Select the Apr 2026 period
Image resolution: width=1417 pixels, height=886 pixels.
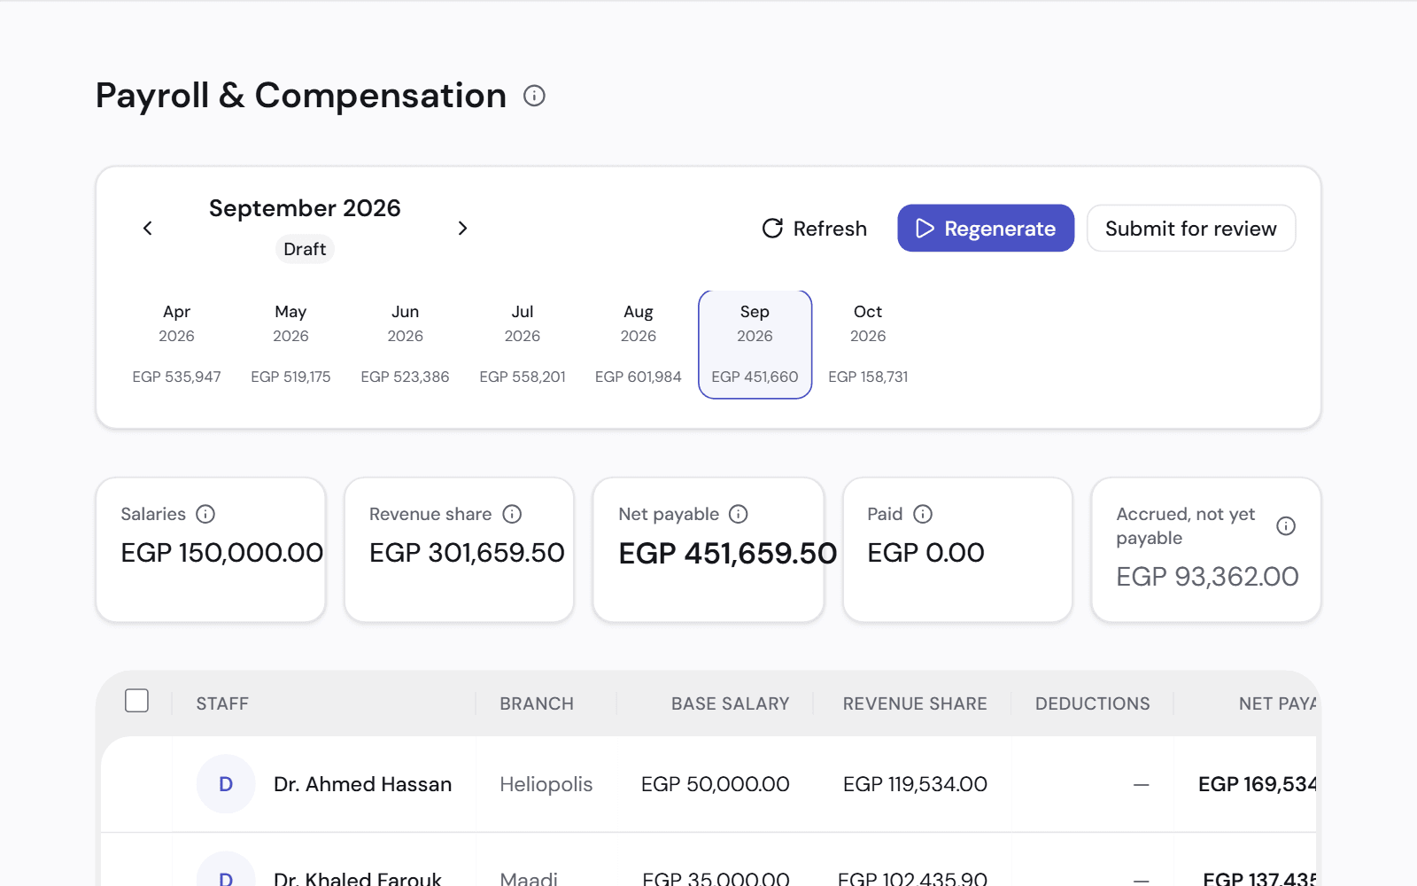point(176,345)
